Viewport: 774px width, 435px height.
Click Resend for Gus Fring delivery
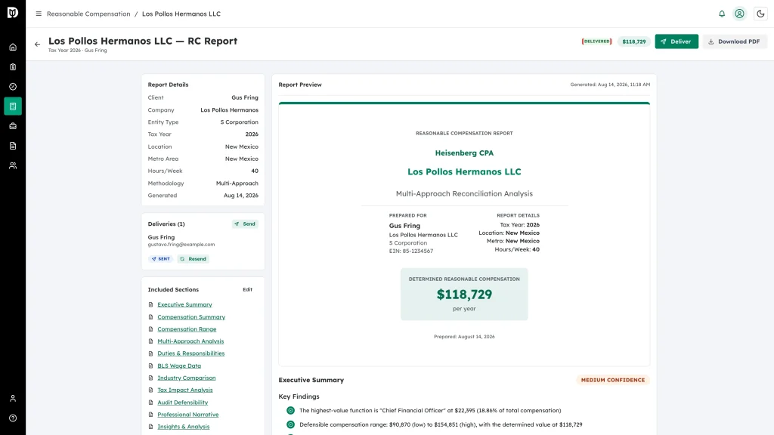(193, 259)
